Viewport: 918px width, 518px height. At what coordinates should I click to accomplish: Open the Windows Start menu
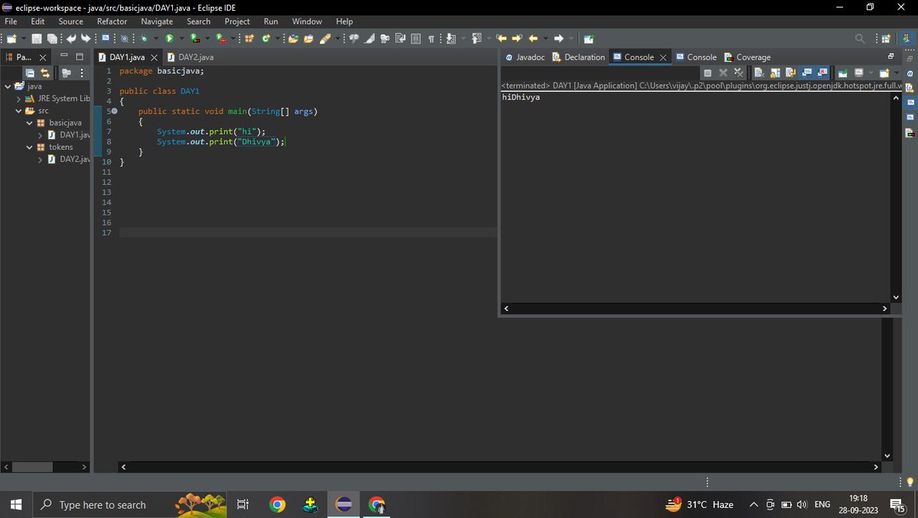[16, 504]
